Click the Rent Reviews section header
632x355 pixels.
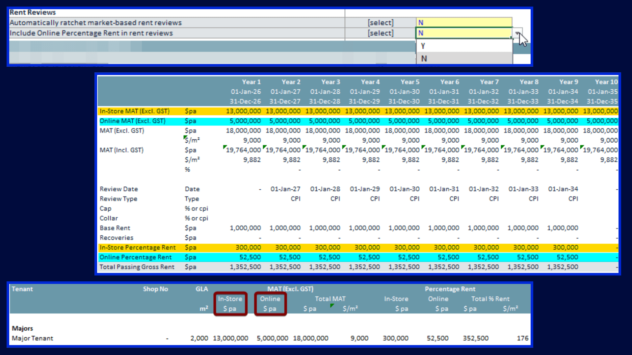[33, 12]
